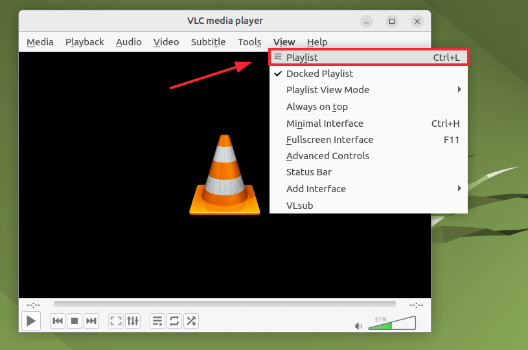Switch to Minimal Interface
Screen dimensions: 528x350
[369, 124]
